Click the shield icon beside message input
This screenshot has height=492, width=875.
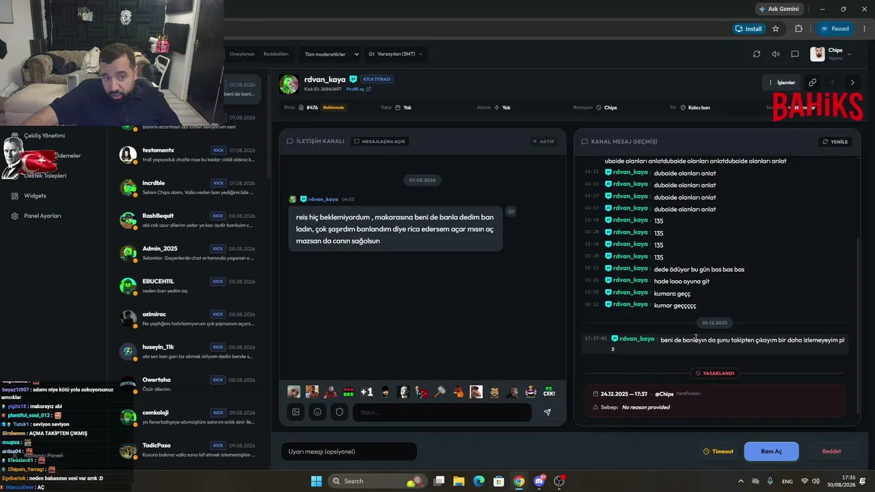pyautogui.click(x=340, y=412)
